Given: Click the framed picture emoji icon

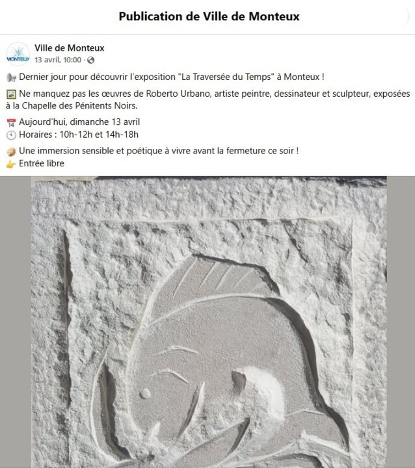Looking at the screenshot, I should 11,94.
